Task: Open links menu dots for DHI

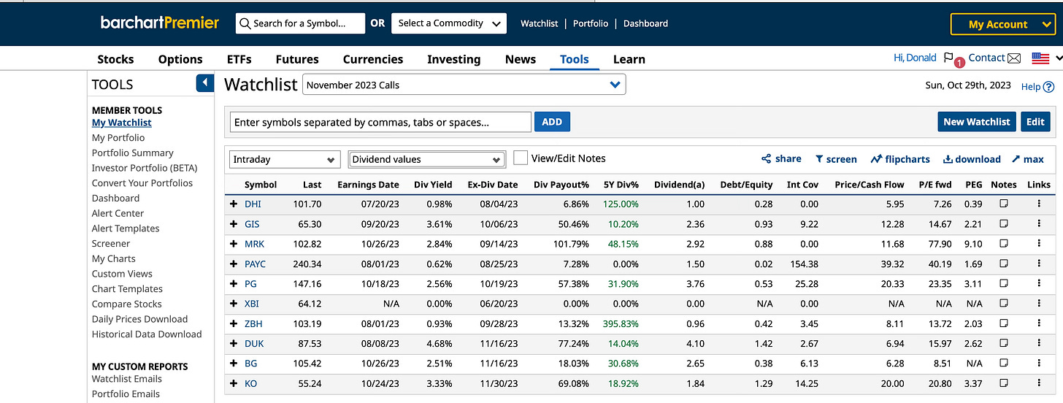Action: click(x=1038, y=204)
